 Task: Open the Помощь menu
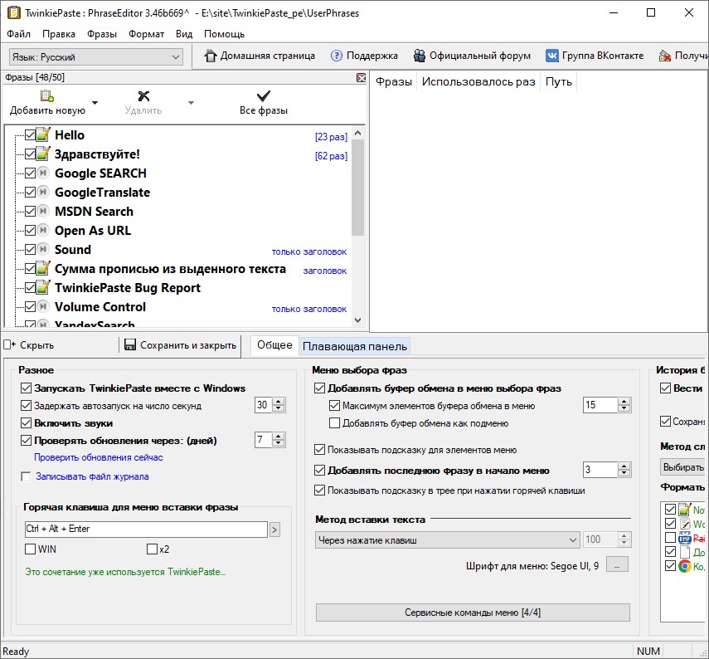click(224, 34)
